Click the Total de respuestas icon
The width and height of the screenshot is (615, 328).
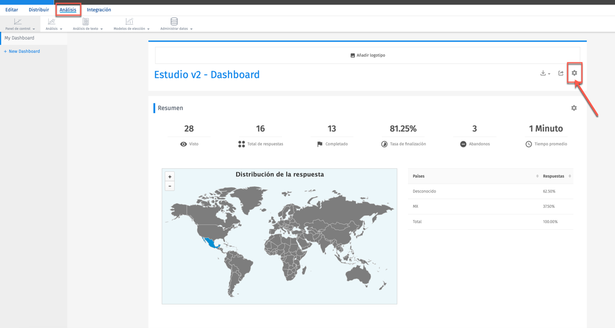click(x=241, y=144)
